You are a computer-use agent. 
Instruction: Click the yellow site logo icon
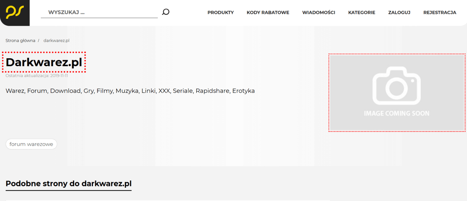(15, 12)
